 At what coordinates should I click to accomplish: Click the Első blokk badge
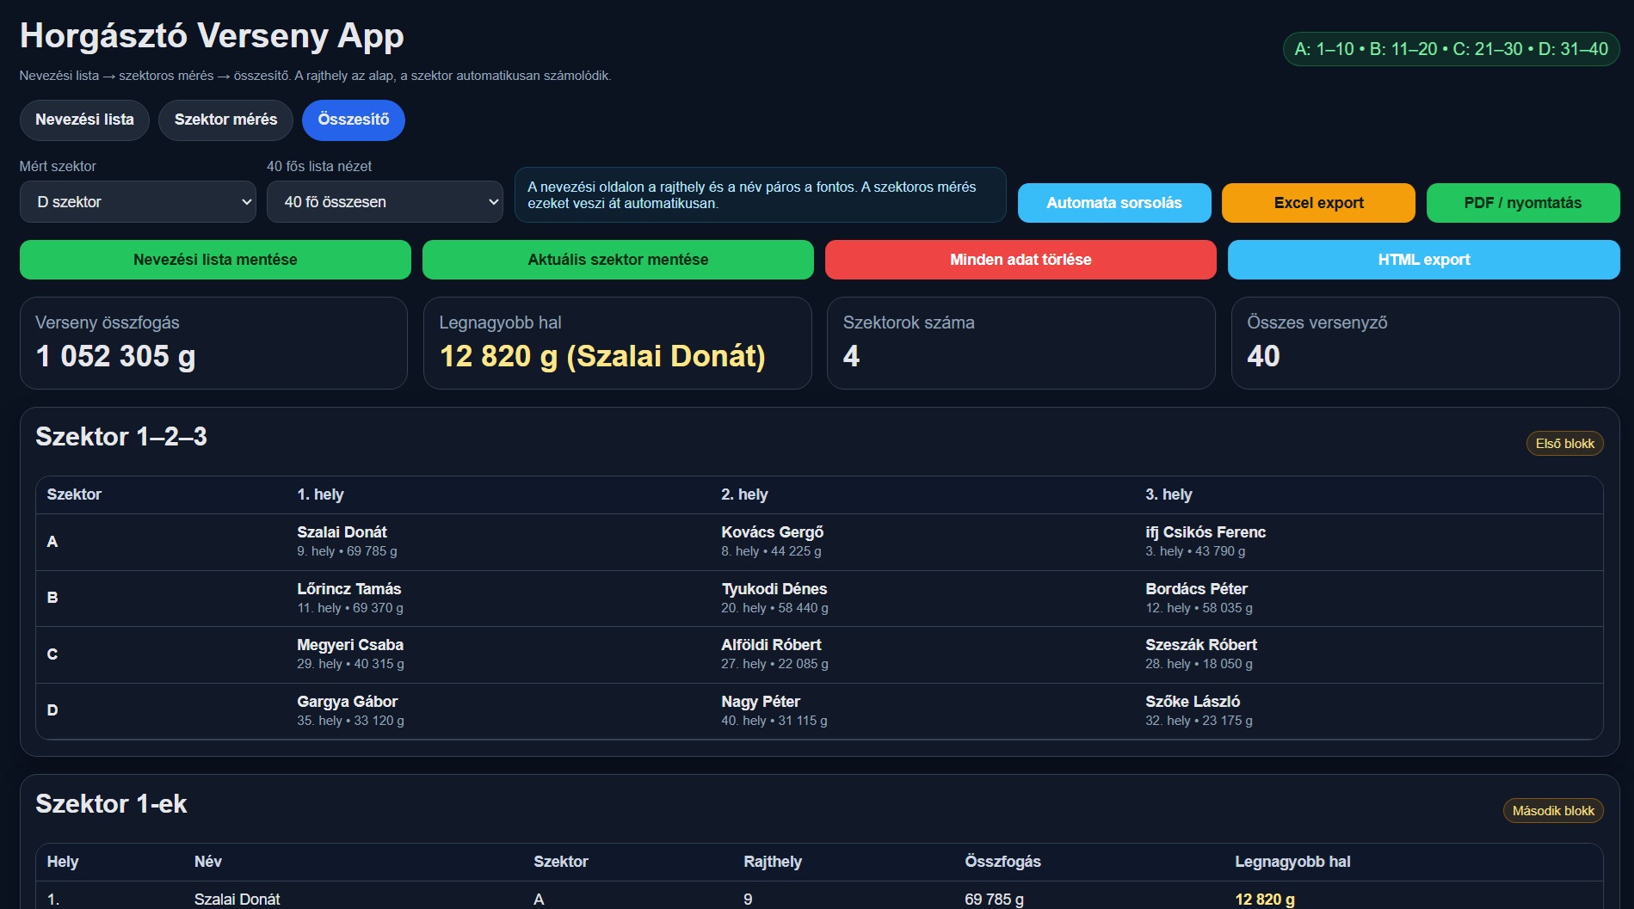pos(1564,444)
